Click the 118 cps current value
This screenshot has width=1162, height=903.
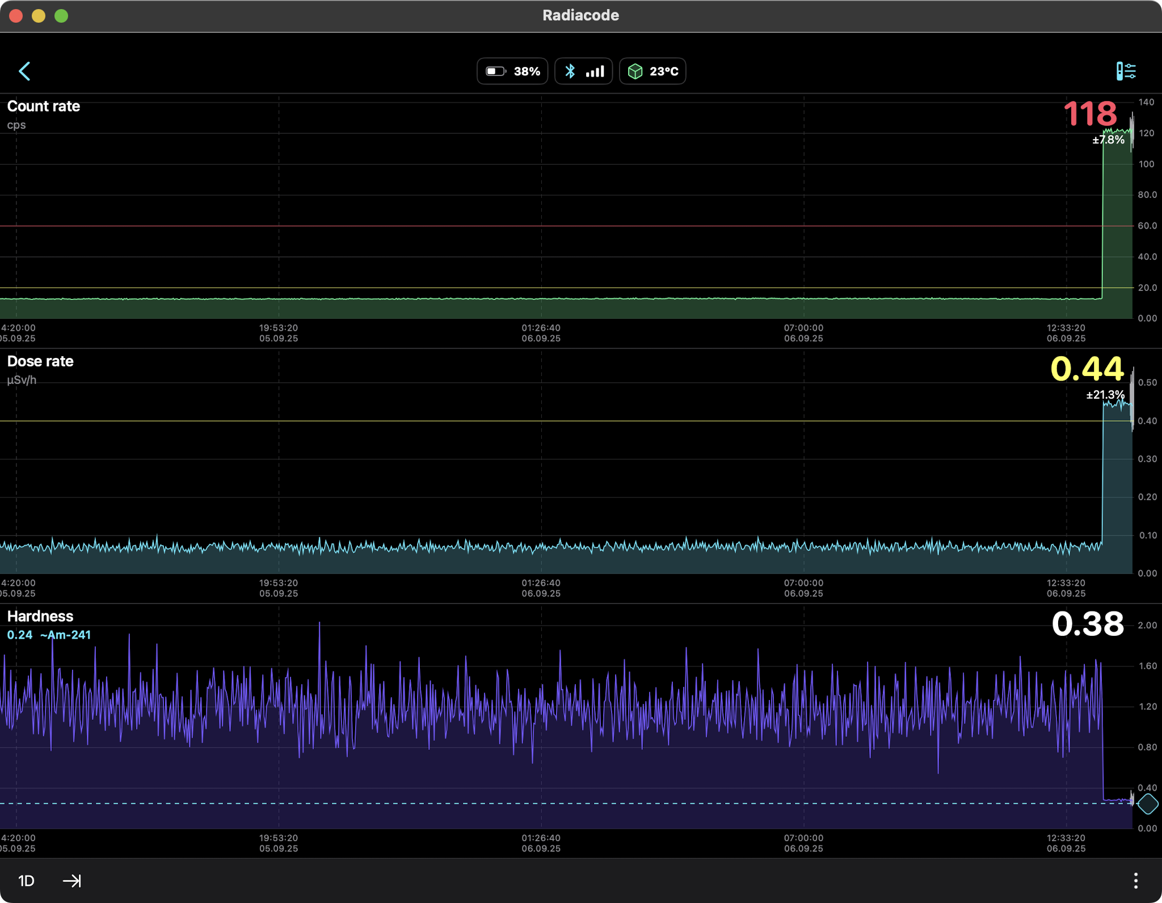[1090, 114]
